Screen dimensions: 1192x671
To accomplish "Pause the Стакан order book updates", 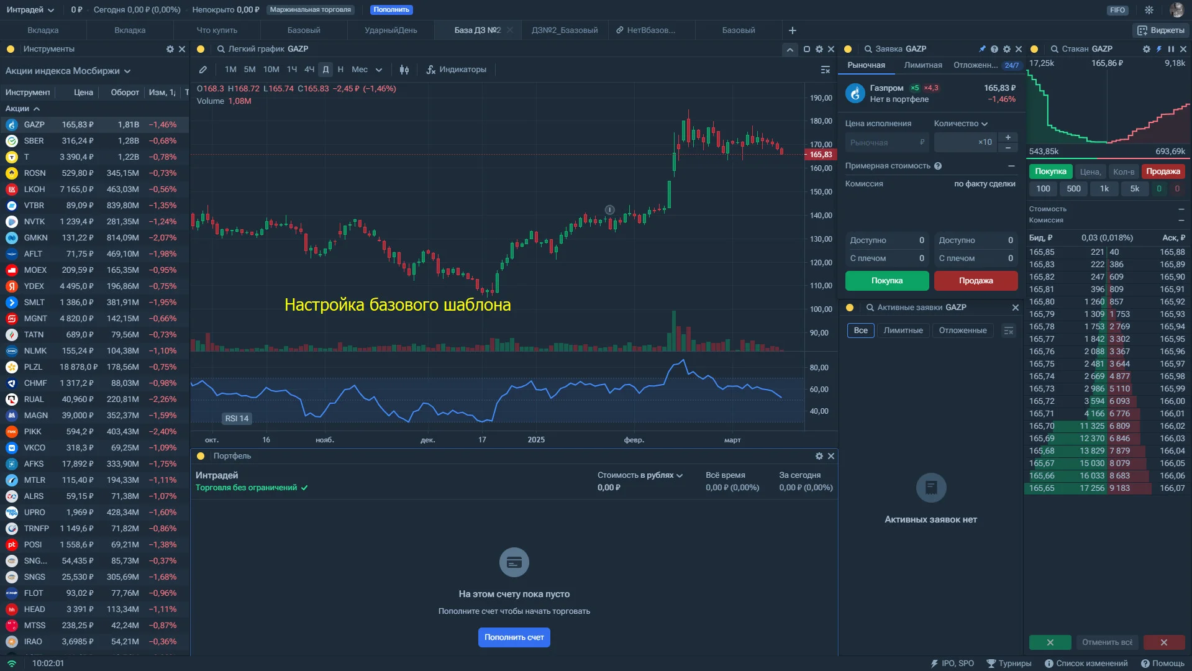I will 1171,49.
